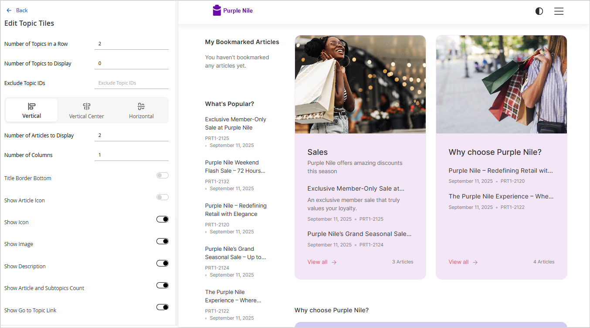Toggle the dark mode contrast icon

[x=539, y=11]
